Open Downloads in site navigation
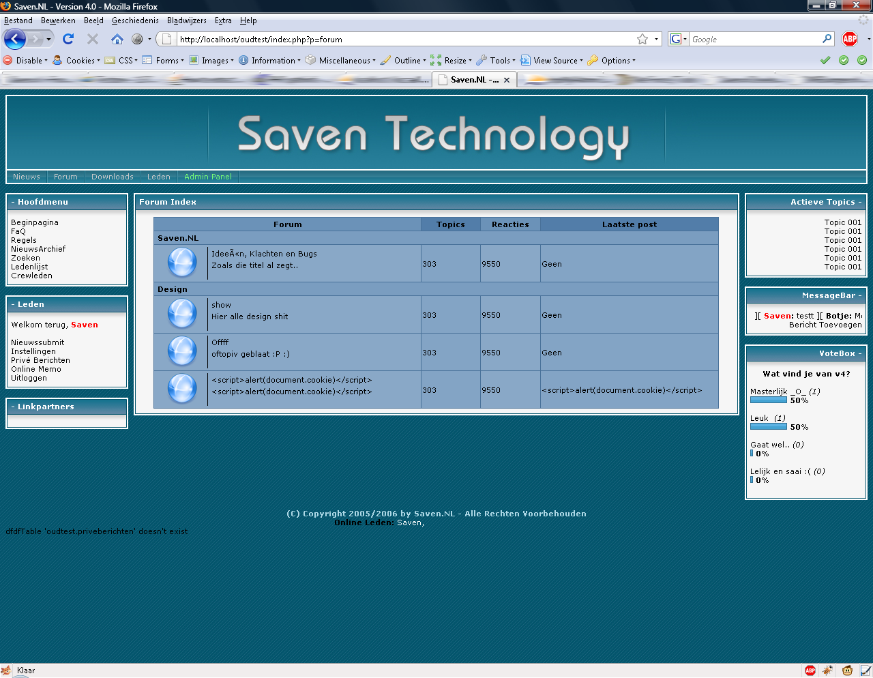The width and height of the screenshot is (873, 678). (113, 177)
